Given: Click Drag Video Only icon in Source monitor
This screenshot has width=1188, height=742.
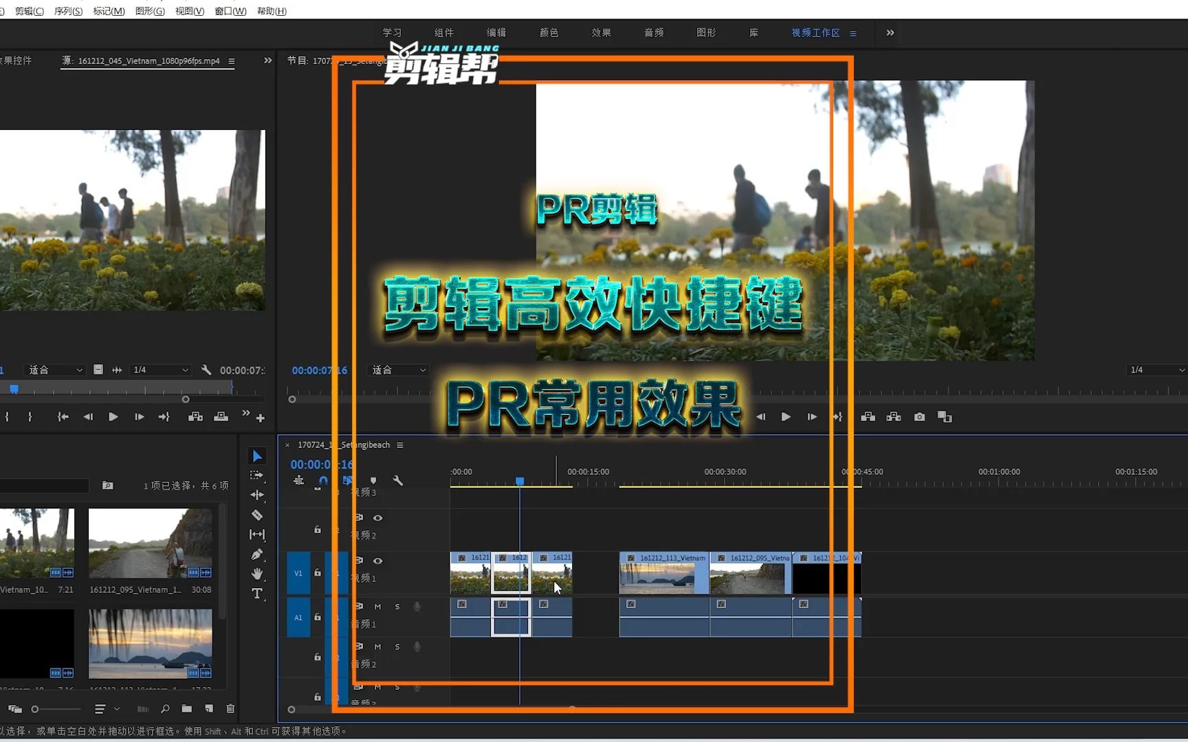Looking at the screenshot, I should point(98,370).
